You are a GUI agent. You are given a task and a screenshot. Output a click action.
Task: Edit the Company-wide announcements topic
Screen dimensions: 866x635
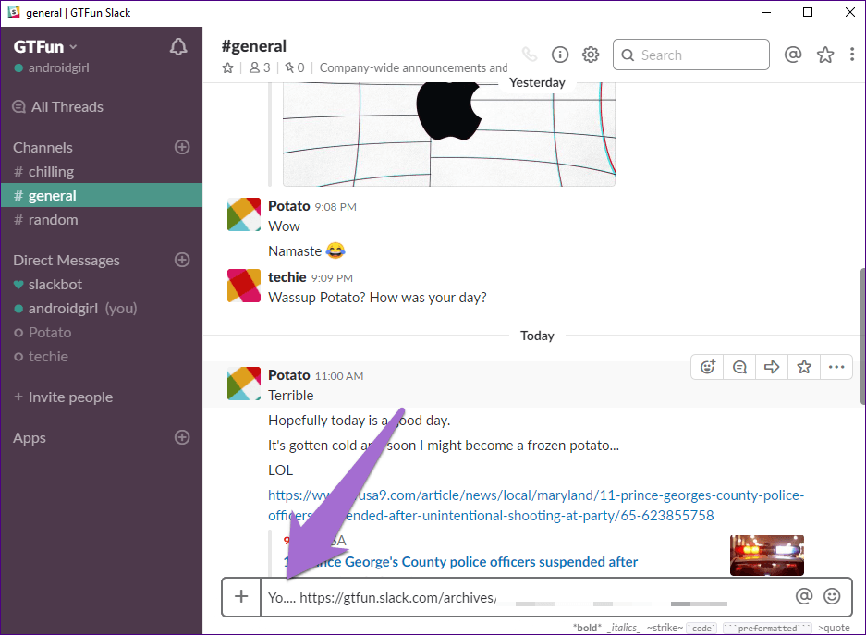(413, 67)
